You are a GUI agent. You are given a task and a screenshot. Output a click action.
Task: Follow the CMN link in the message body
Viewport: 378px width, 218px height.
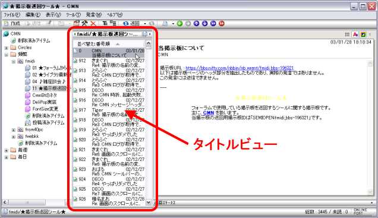209,113
